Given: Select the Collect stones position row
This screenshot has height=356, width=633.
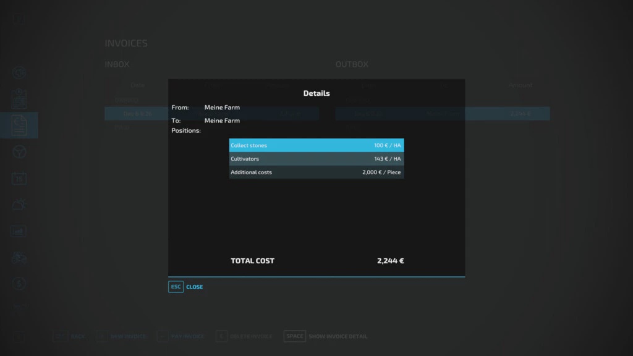Looking at the screenshot, I should point(316,145).
